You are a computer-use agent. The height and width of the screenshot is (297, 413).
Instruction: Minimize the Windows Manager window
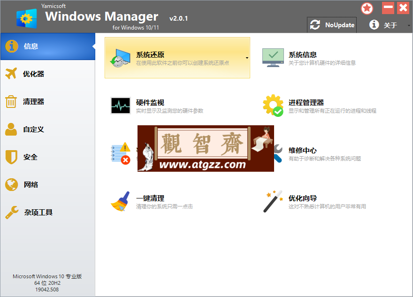388,8
